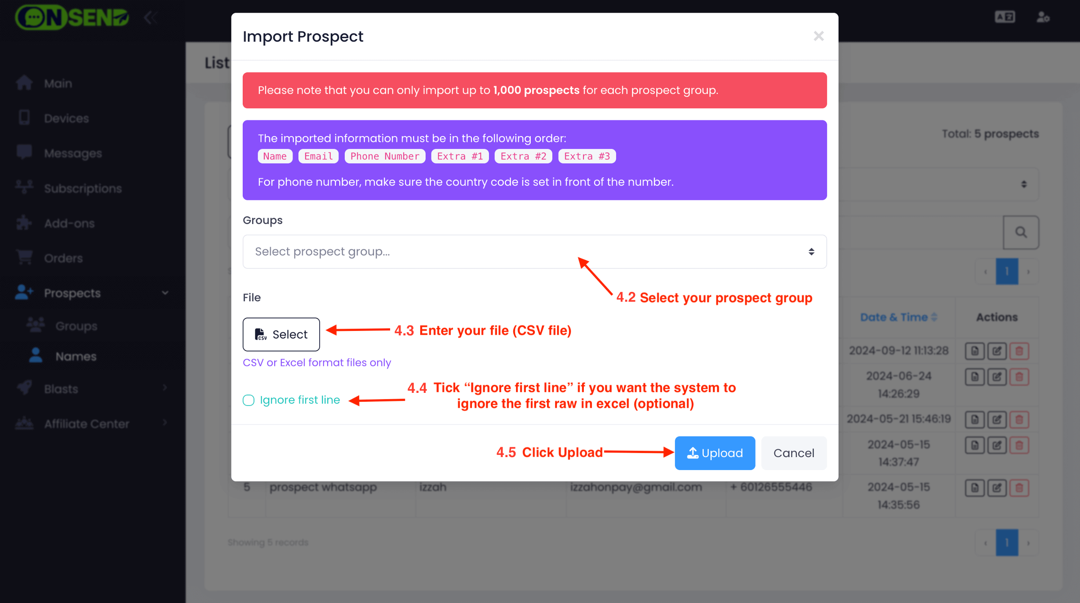
Task: Open the Select prospect group dropdown
Action: pyautogui.click(x=534, y=251)
